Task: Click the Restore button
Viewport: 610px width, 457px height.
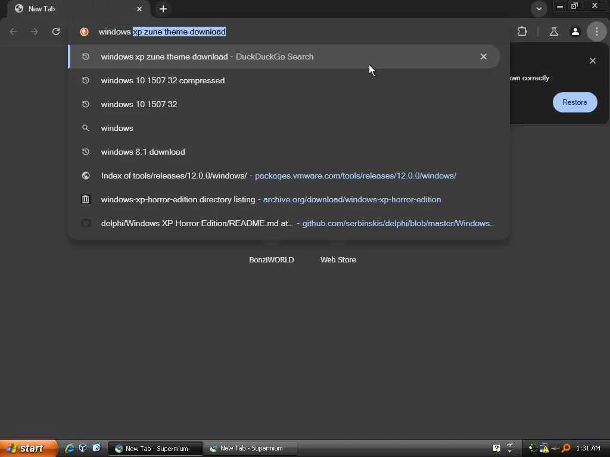Action: tap(575, 102)
